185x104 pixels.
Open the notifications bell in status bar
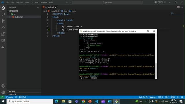tap(182, 97)
